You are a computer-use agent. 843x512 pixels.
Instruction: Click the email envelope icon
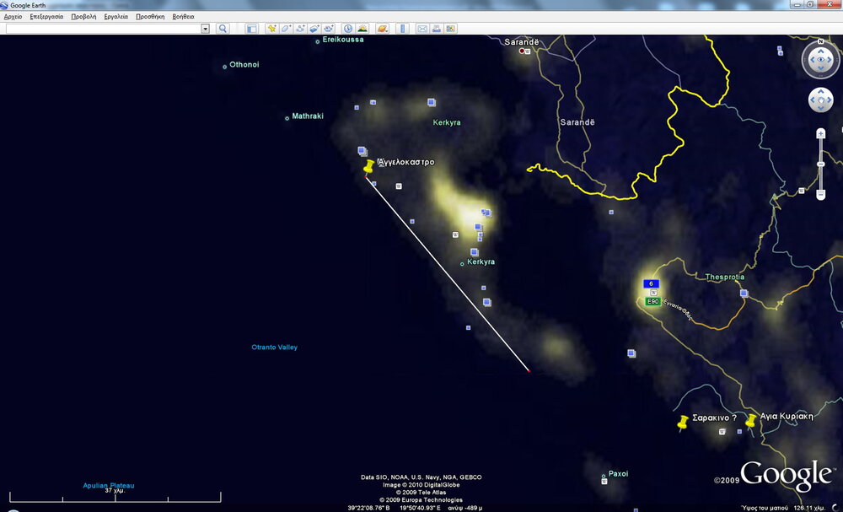[421, 29]
